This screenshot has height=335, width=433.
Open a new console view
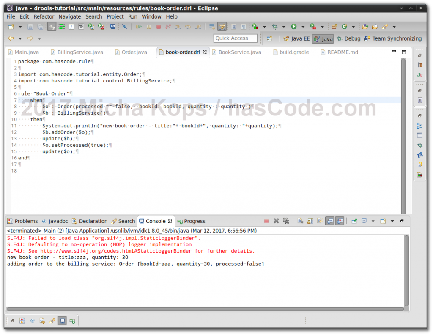click(x=382, y=220)
